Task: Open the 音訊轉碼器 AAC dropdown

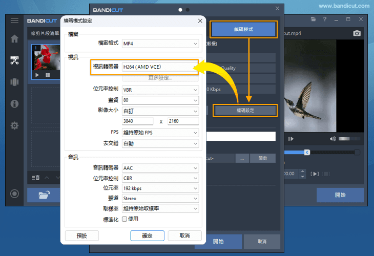Action: pyautogui.click(x=160, y=168)
